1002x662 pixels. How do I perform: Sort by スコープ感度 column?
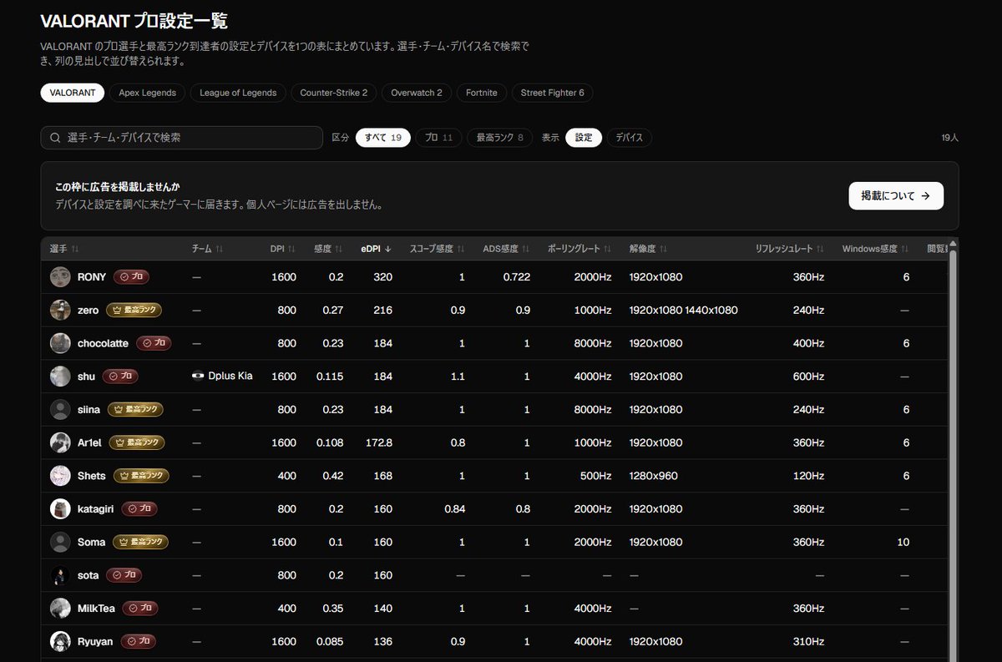coord(438,249)
